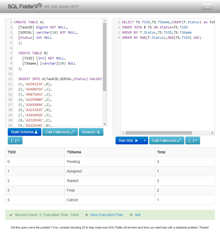Click query editor scroll right arrow
The width and height of the screenshot is (220, 237).
click(x=213, y=133)
